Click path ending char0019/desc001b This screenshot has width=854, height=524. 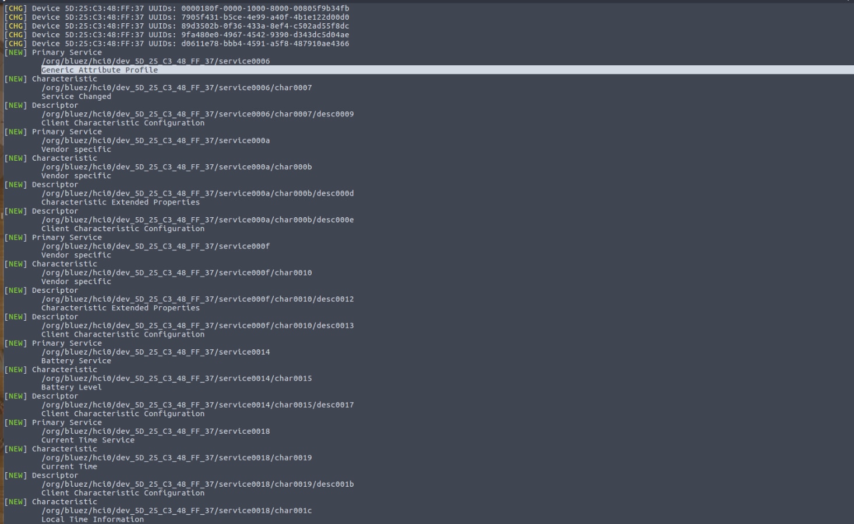pos(197,484)
